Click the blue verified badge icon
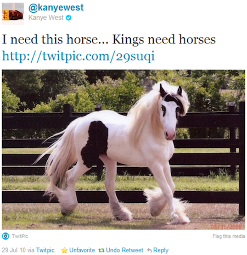The height and width of the screenshot is (255, 247). click(x=69, y=18)
